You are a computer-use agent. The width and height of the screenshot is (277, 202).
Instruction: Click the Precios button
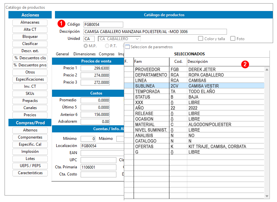pyautogui.click(x=30, y=115)
